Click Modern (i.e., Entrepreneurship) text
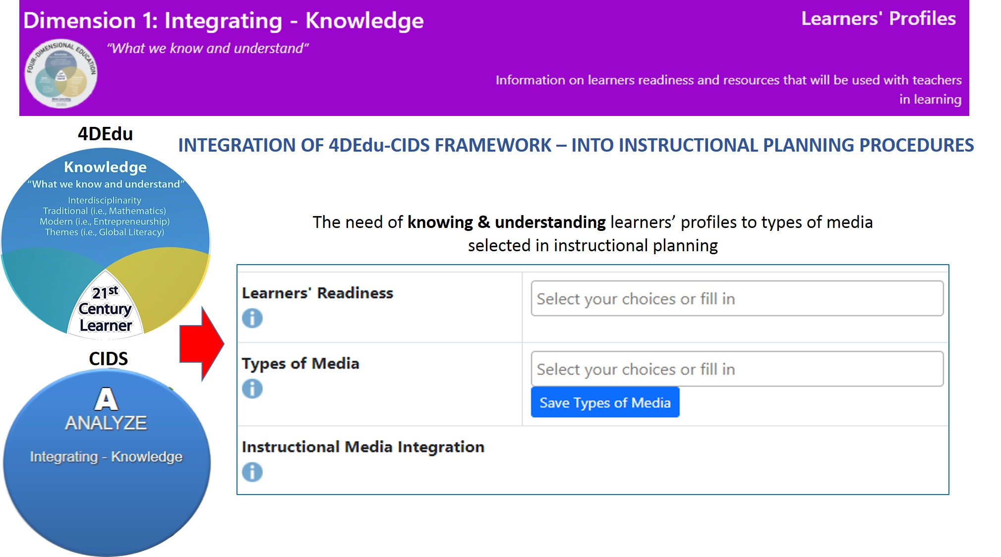The height and width of the screenshot is (557, 1001). [105, 222]
